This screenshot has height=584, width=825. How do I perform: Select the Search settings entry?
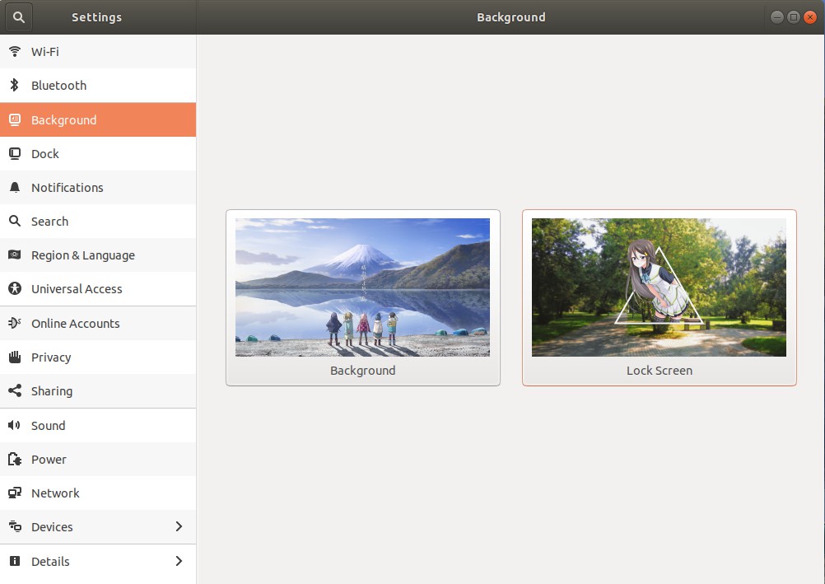(49, 222)
